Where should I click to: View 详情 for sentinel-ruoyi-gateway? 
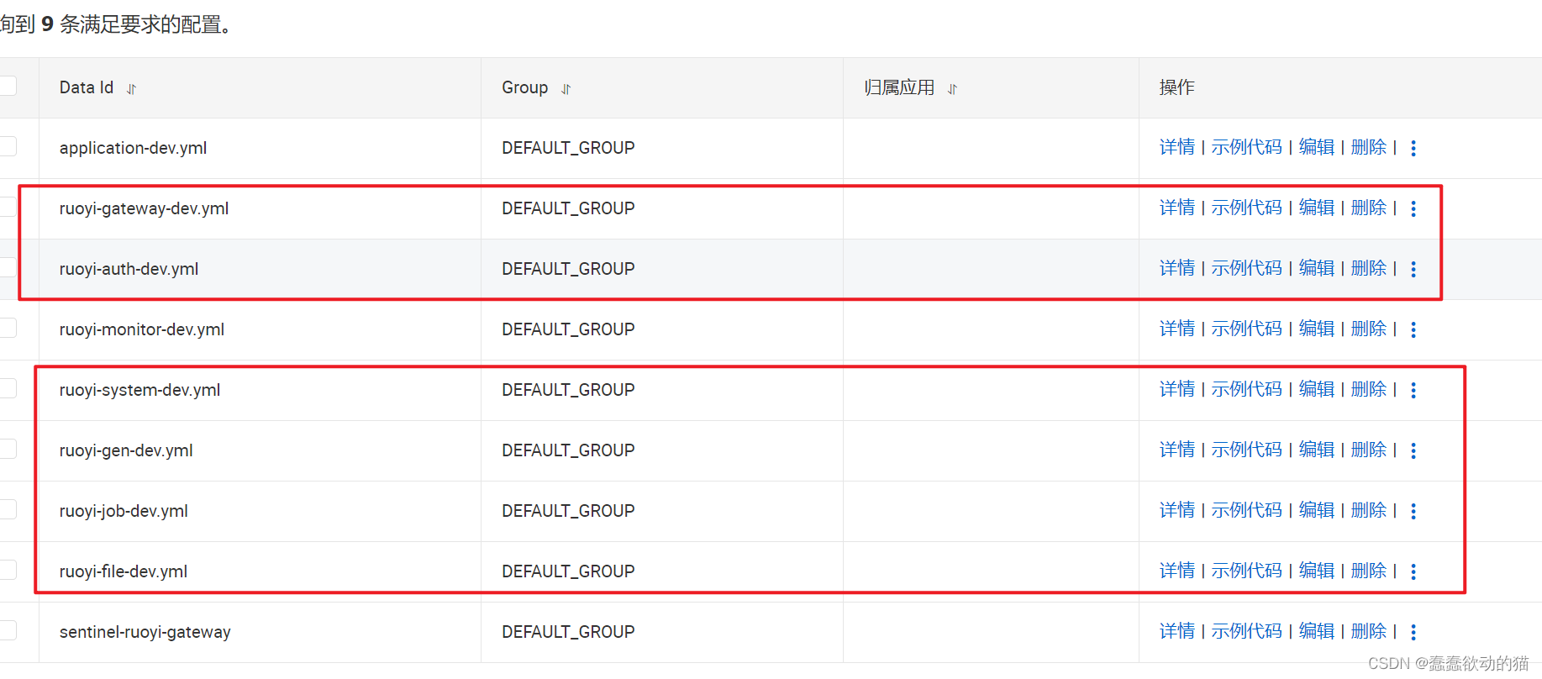[x=1176, y=631]
